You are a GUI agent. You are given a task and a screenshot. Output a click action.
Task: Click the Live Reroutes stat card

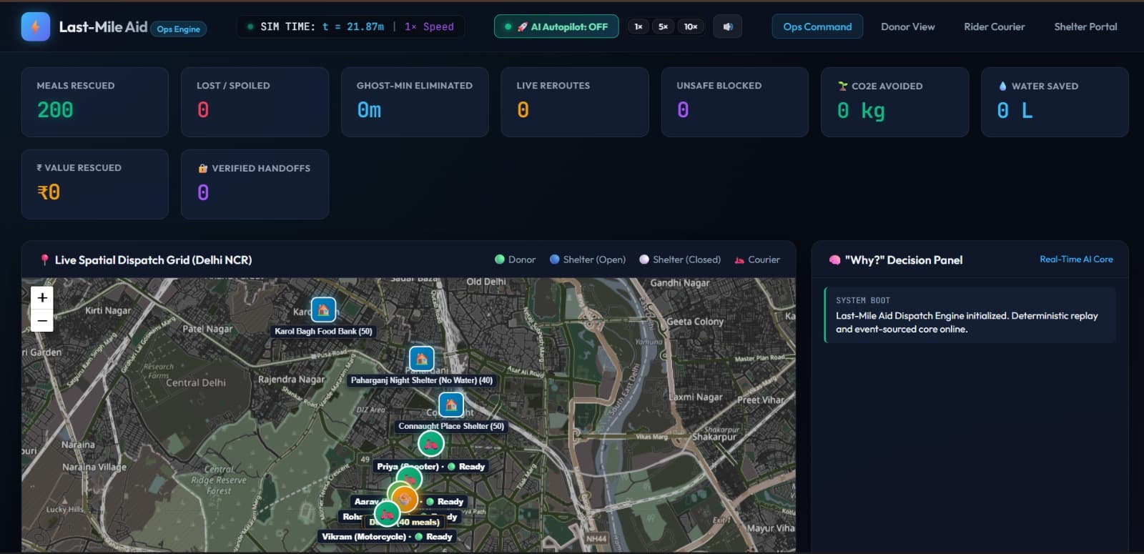tap(575, 102)
